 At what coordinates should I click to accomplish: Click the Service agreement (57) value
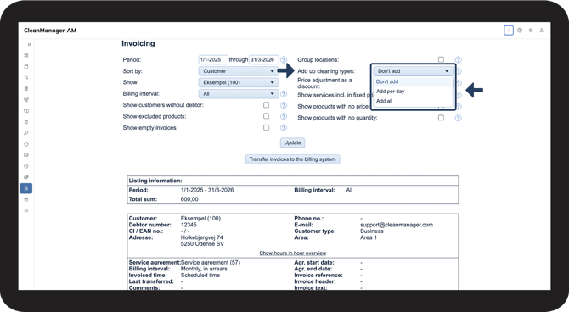click(211, 262)
